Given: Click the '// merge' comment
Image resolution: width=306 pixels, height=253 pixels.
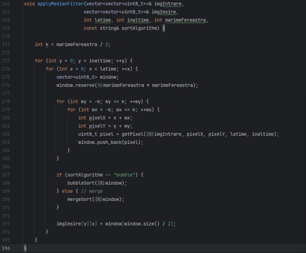Looking at the screenshot, I should (x=92, y=191).
